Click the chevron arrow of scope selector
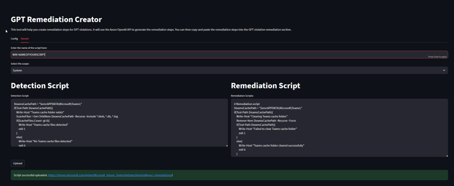The image size is (454, 186). click(444, 70)
